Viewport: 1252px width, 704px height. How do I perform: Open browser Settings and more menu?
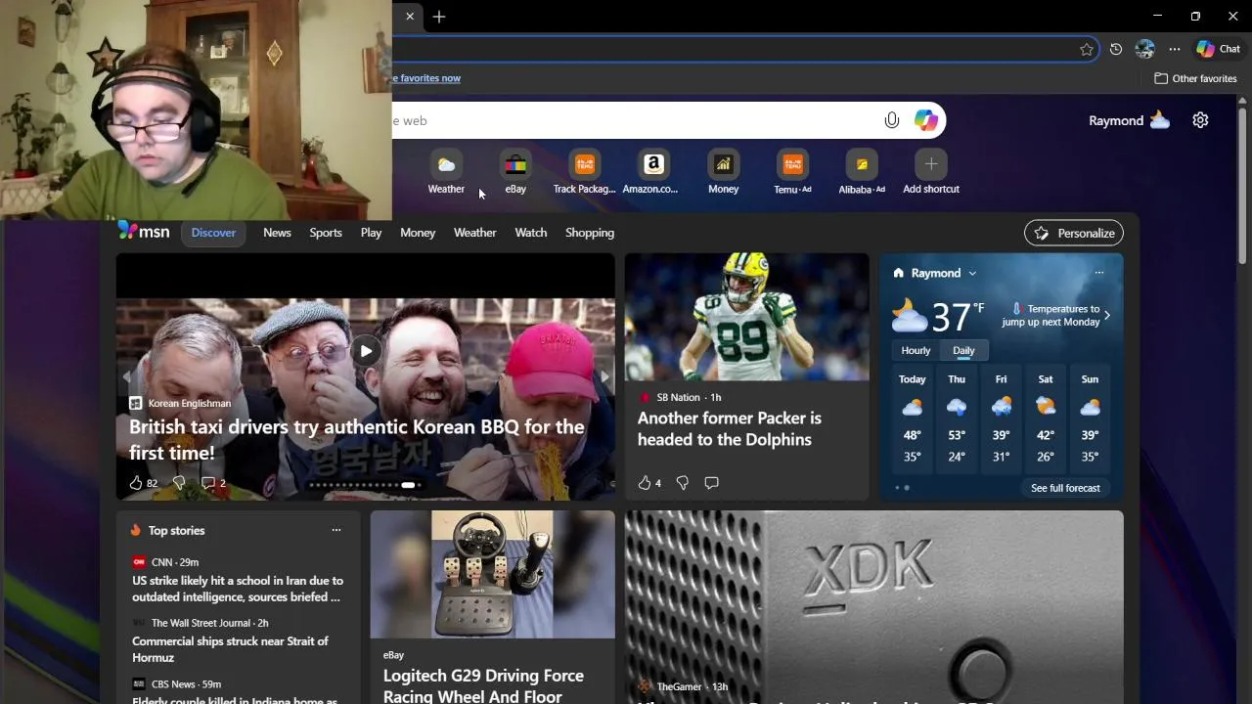1175,49
